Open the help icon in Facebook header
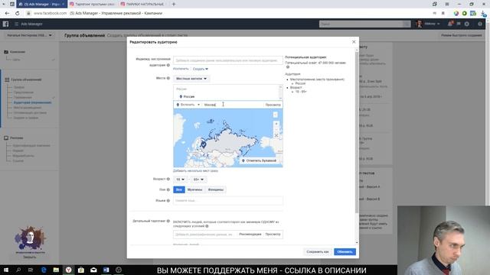Viewport: 490px width, 275px height. [480, 24]
